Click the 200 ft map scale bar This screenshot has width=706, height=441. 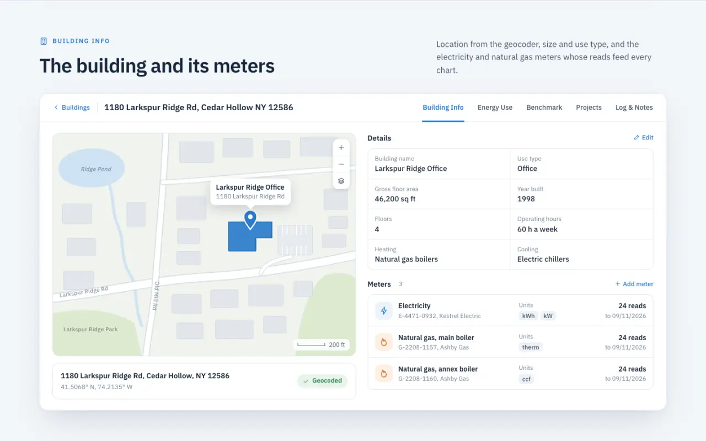point(321,345)
